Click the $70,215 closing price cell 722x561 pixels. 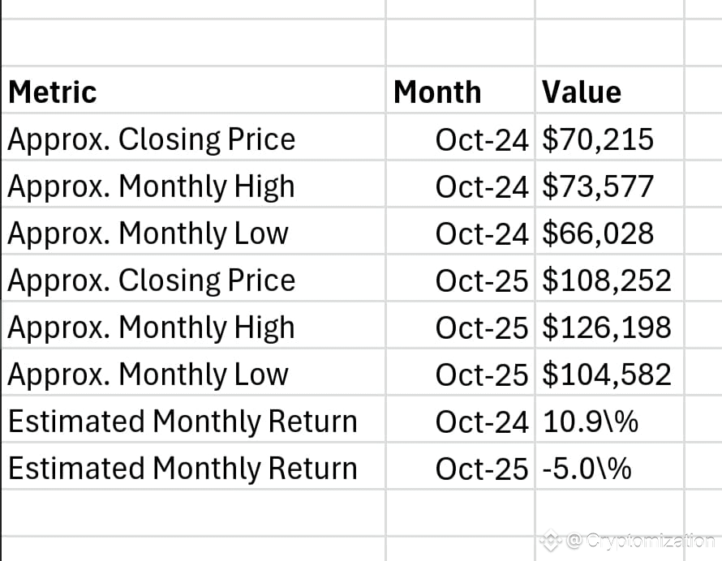point(610,138)
